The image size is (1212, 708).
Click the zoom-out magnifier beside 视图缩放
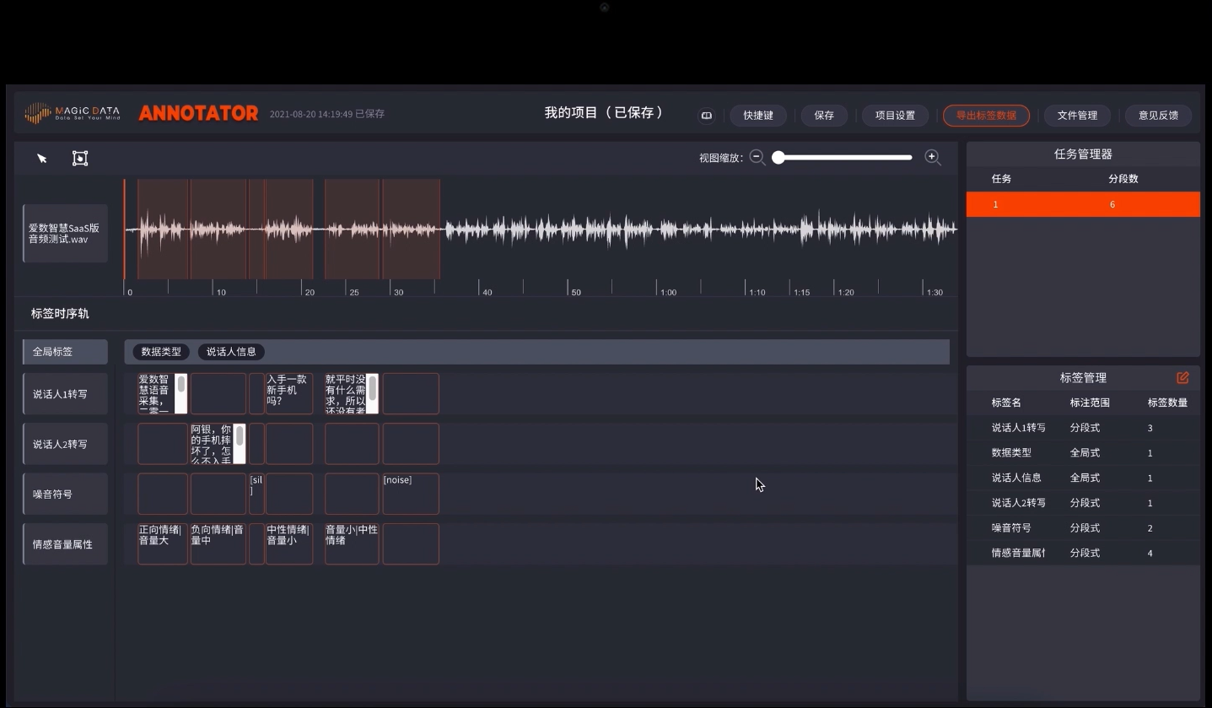pos(757,157)
